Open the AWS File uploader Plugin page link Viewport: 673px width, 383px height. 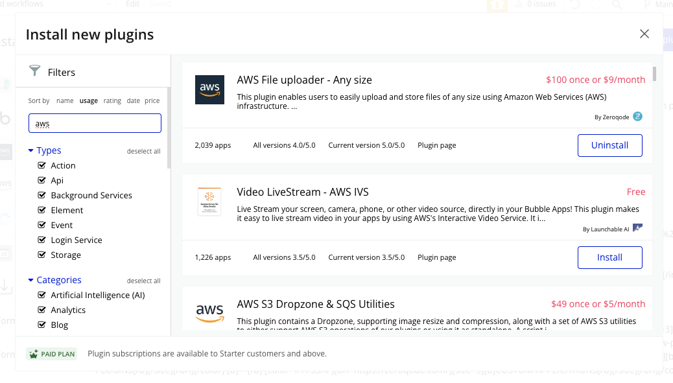pos(436,145)
